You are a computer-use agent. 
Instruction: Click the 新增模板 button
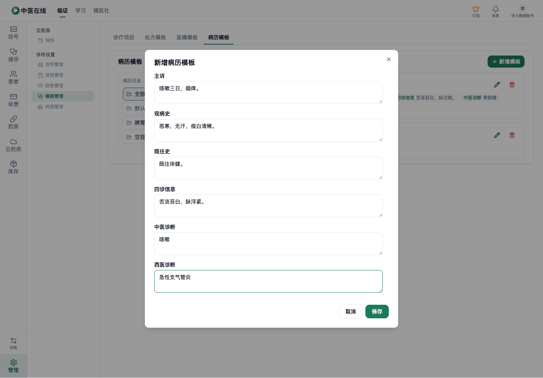pos(506,62)
